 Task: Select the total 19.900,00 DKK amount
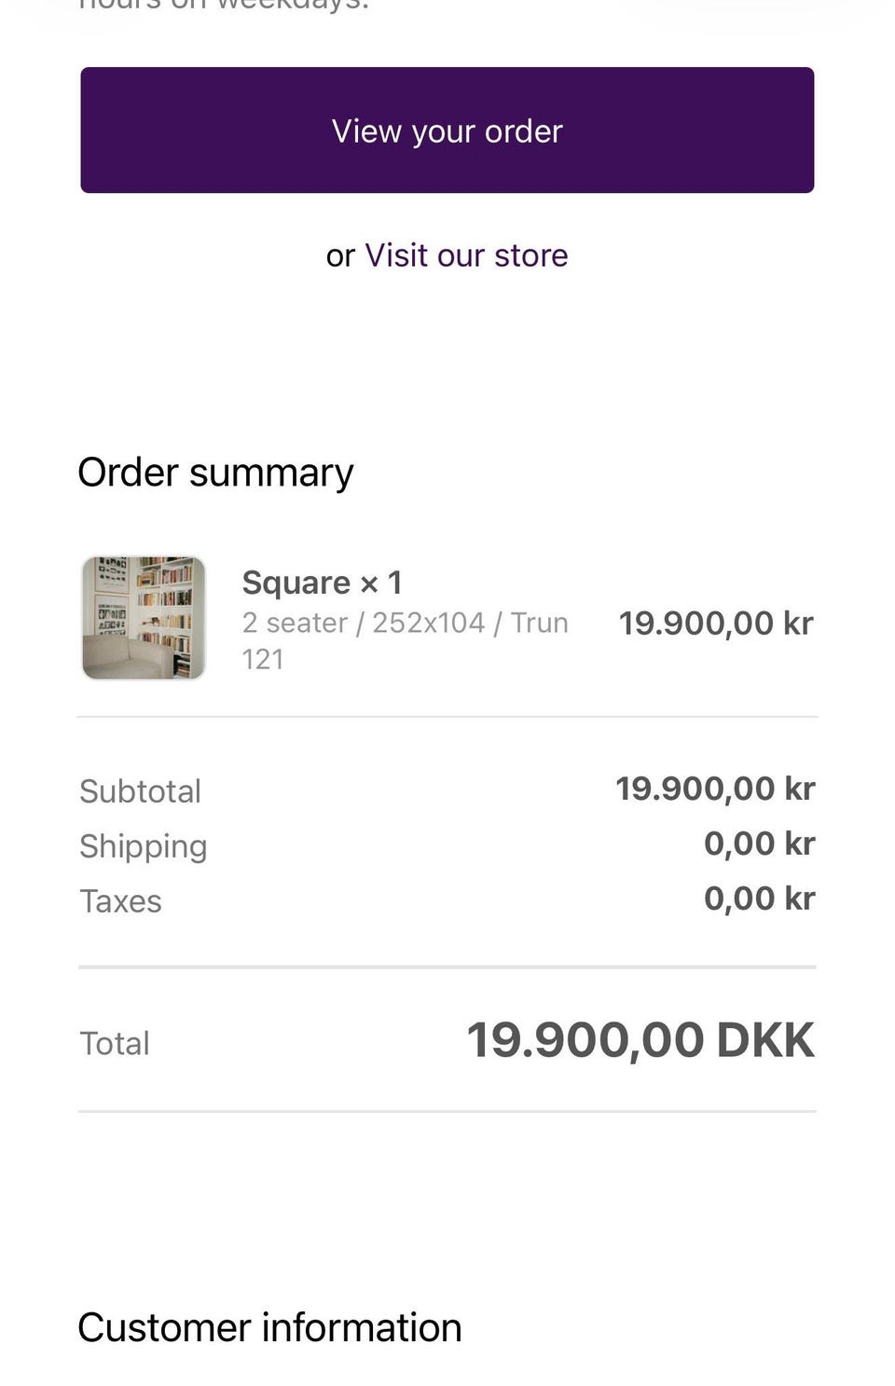point(640,1040)
